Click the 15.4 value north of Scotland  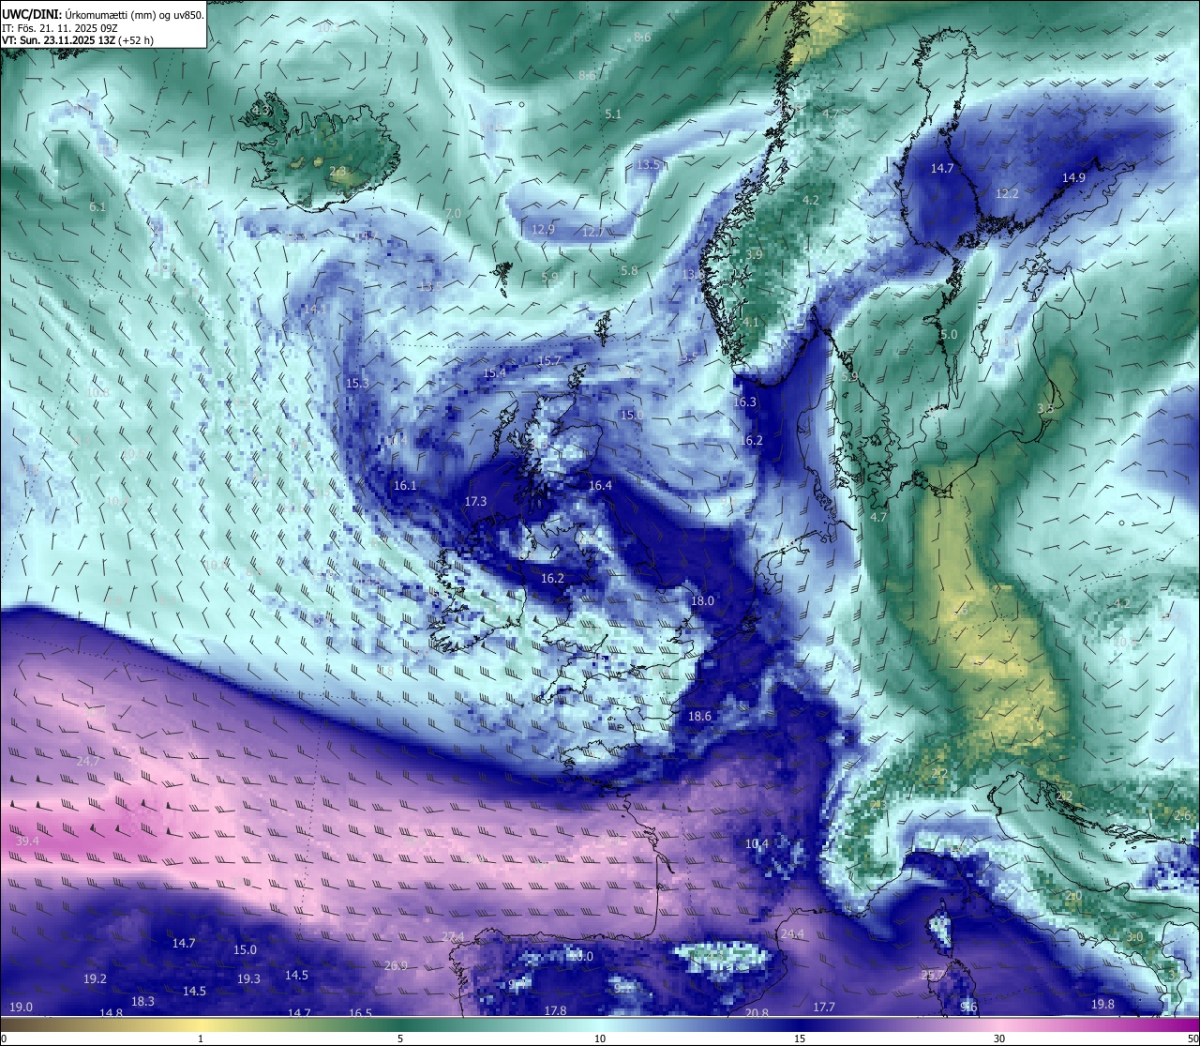pos(494,372)
